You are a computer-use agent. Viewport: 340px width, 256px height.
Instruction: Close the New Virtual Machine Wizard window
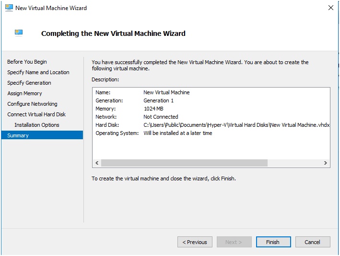click(x=331, y=8)
